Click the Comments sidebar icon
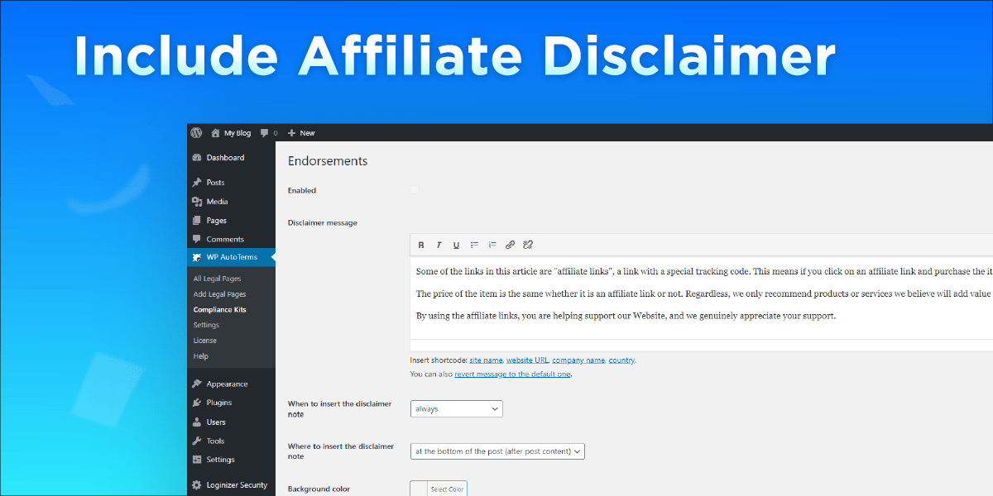The height and width of the screenshot is (496, 993). (197, 240)
